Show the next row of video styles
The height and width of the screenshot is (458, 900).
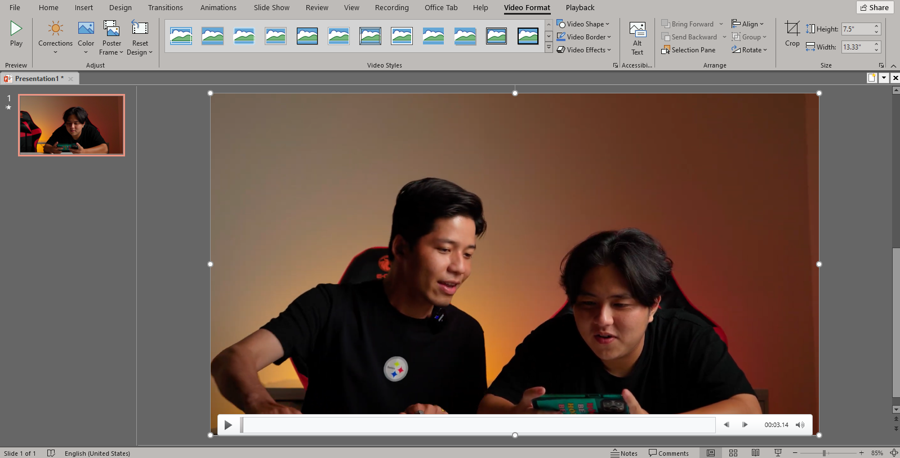[549, 36]
